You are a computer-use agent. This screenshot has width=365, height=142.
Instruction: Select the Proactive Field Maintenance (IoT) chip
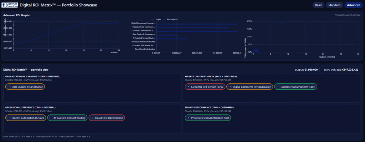click(x=208, y=118)
